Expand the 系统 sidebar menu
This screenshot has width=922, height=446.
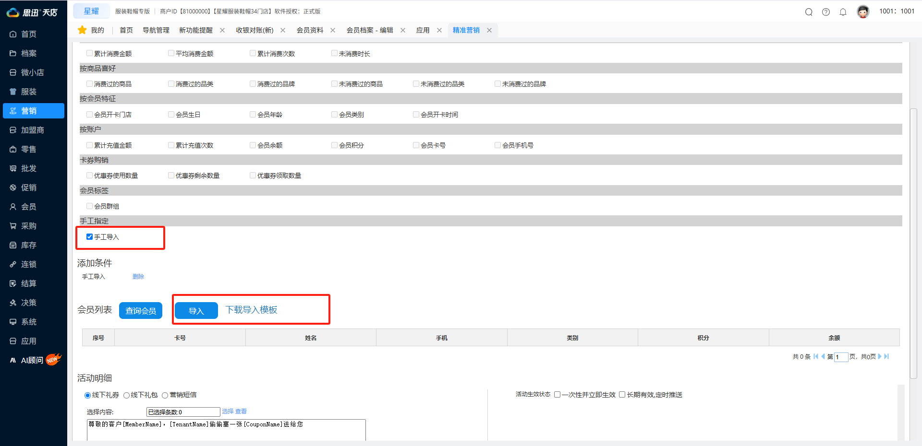[x=28, y=322]
